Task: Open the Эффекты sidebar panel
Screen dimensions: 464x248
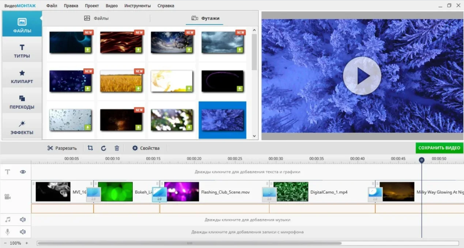Action: point(22,127)
